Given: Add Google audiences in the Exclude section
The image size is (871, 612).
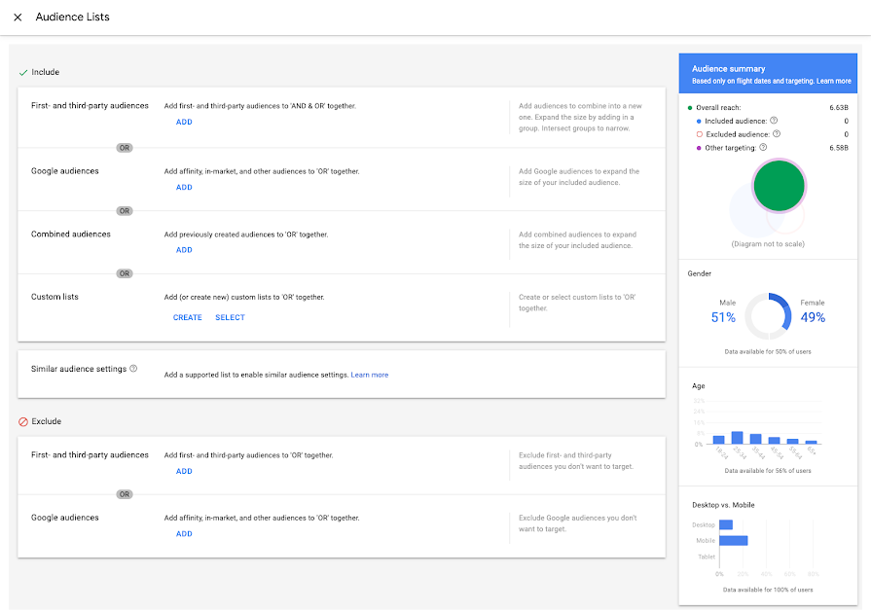Looking at the screenshot, I should pos(184,533).
